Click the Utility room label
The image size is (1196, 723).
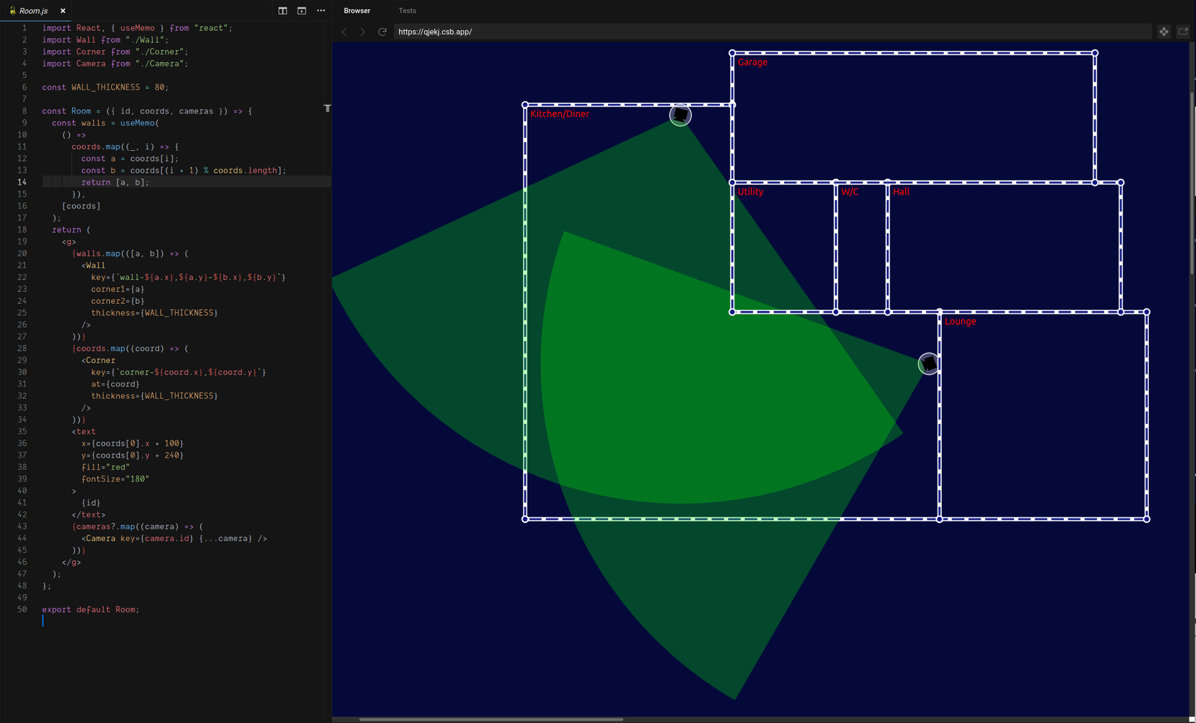(x=750, y=191)
